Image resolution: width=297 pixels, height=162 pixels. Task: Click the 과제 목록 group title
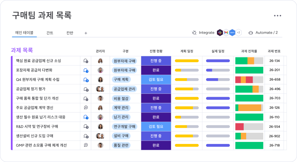(22, 50)
